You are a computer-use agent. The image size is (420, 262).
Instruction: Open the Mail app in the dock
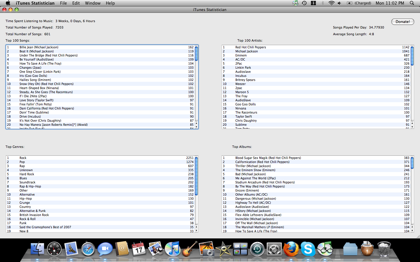point(71,249)
